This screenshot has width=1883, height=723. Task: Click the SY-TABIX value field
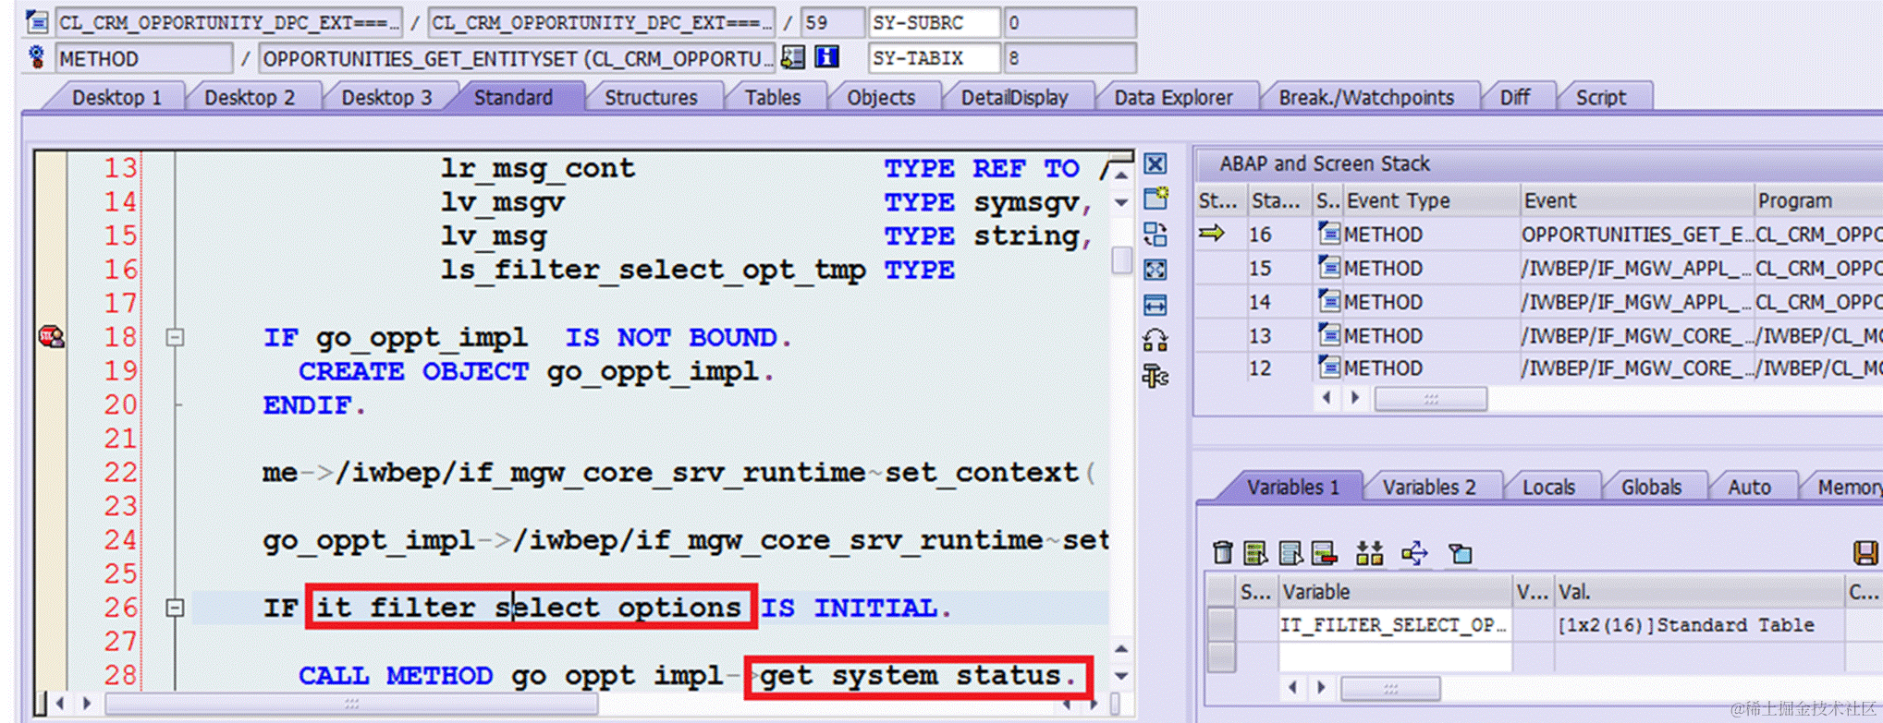(x=1070, y=58)
